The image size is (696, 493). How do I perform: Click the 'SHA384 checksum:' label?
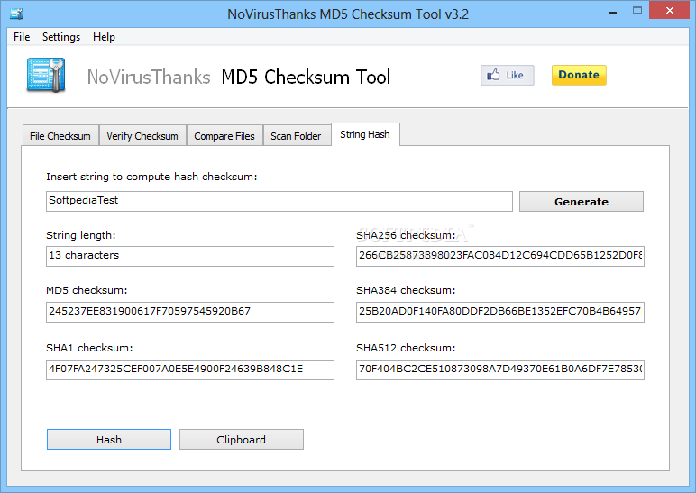(x=406, y=290)
